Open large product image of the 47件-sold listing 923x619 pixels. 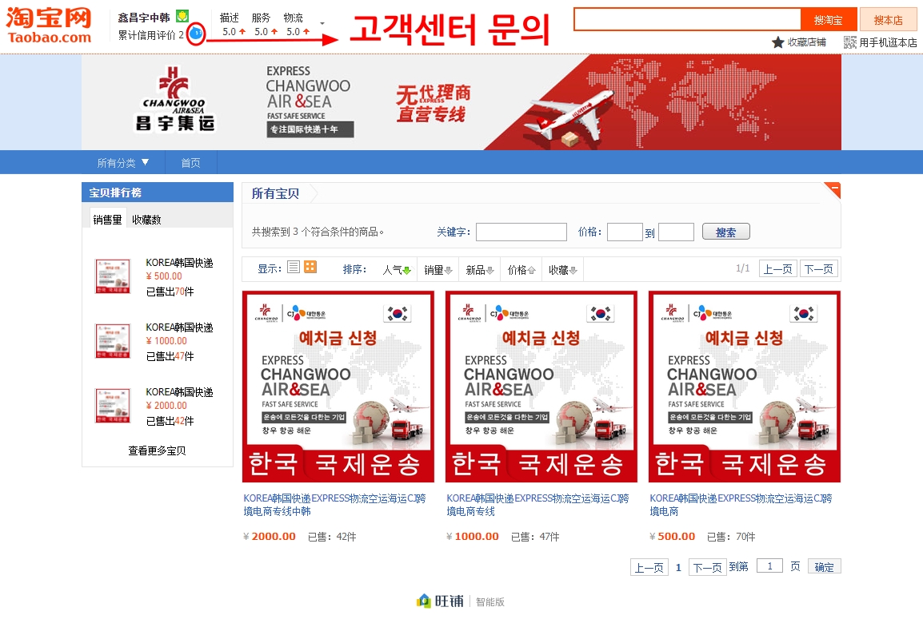pyautogui.click(x=541, y=387)
